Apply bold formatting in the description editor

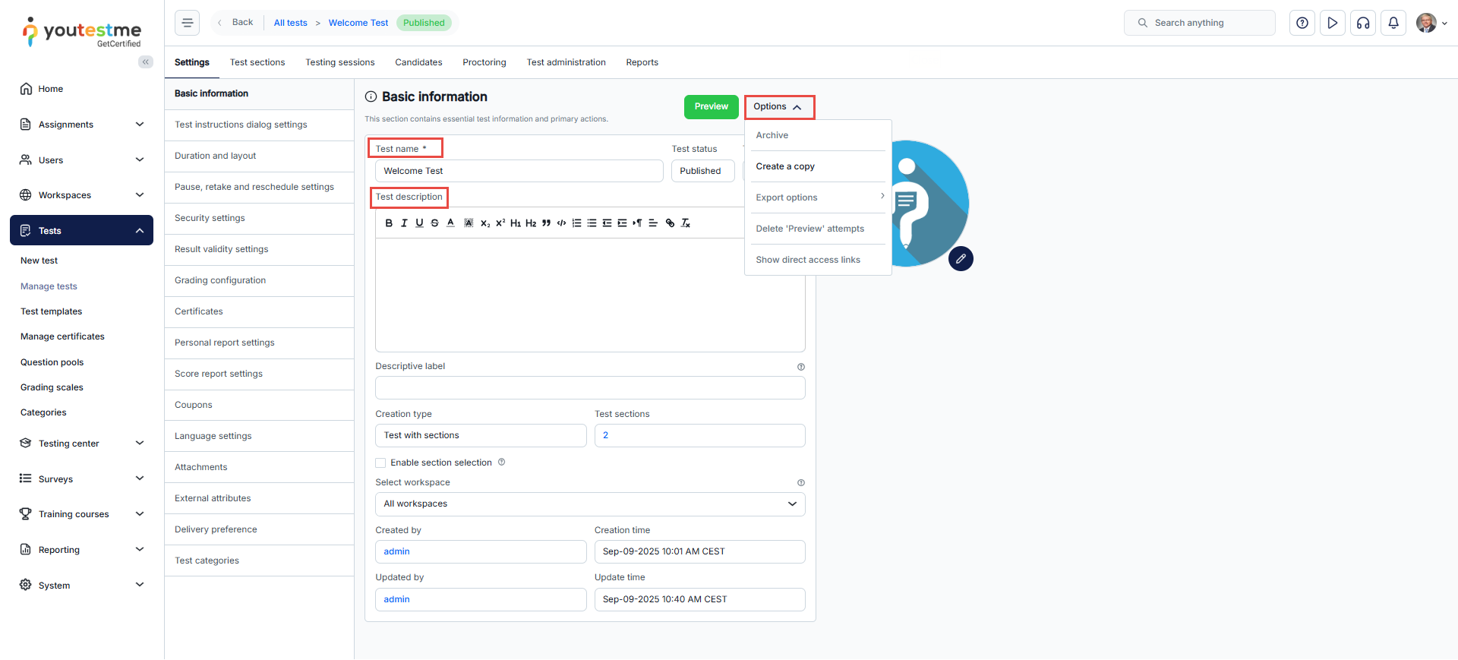(389, 223)
